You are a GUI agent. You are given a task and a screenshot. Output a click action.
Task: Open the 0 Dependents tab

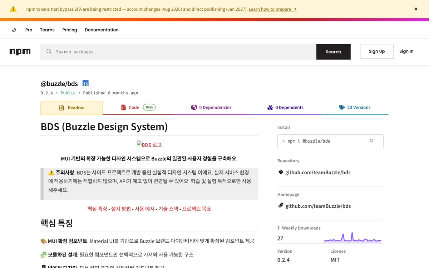(285, 107)
